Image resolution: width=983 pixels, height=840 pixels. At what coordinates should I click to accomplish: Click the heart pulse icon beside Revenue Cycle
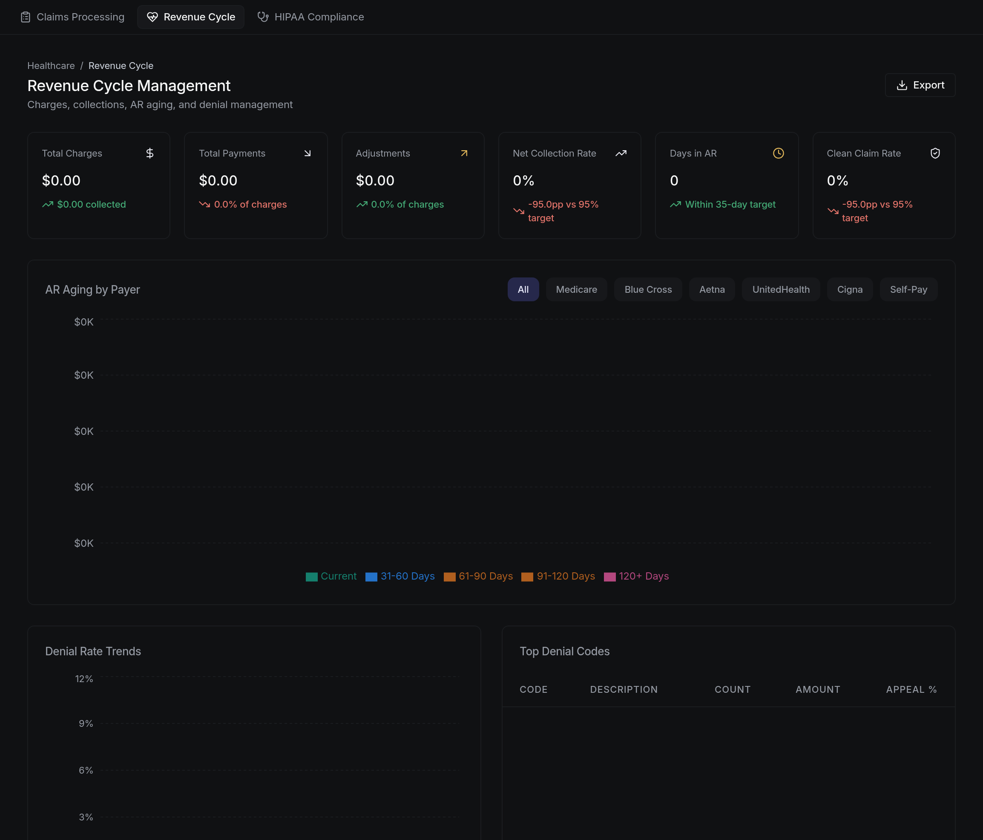[152, 17]
